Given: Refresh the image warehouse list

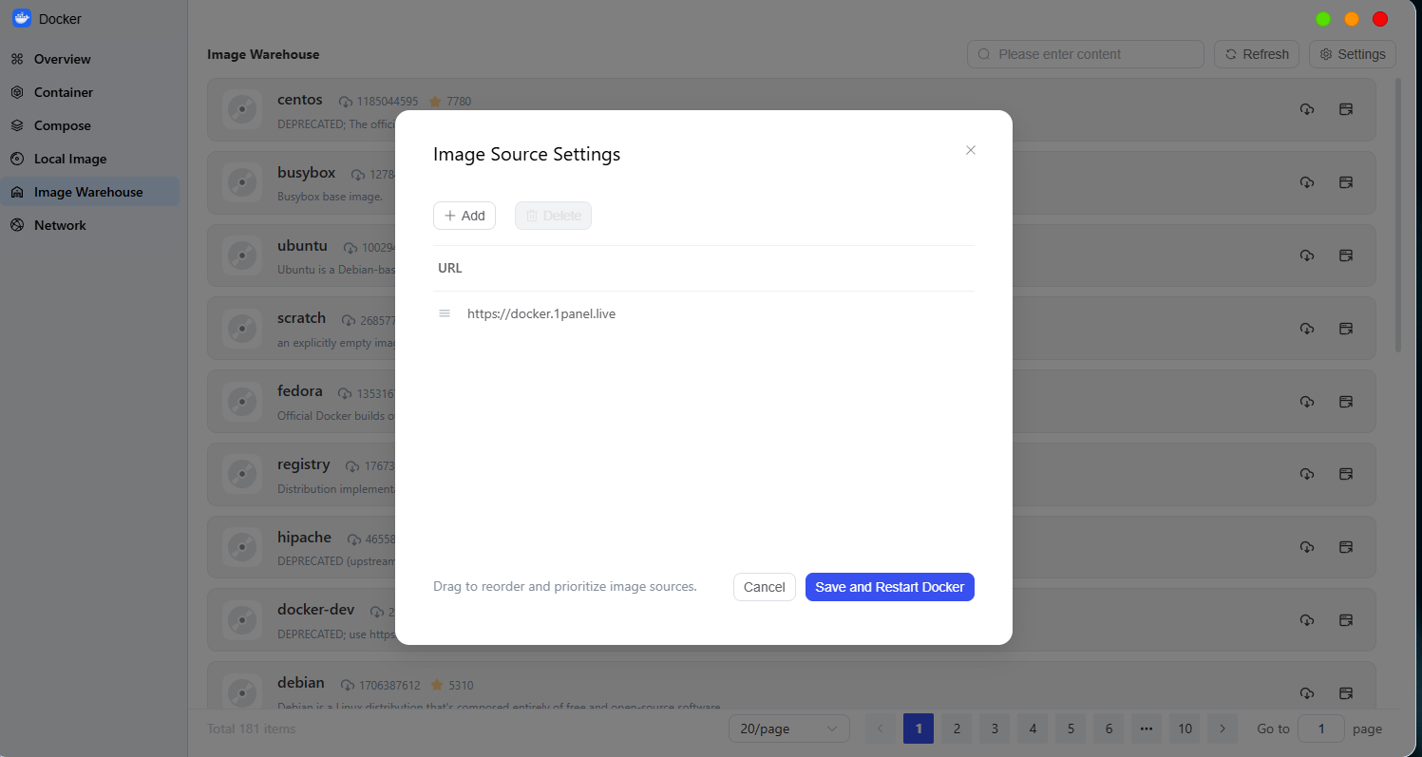Looking at the screenshot, I should pyautogui.click(x=1257, y=54).
